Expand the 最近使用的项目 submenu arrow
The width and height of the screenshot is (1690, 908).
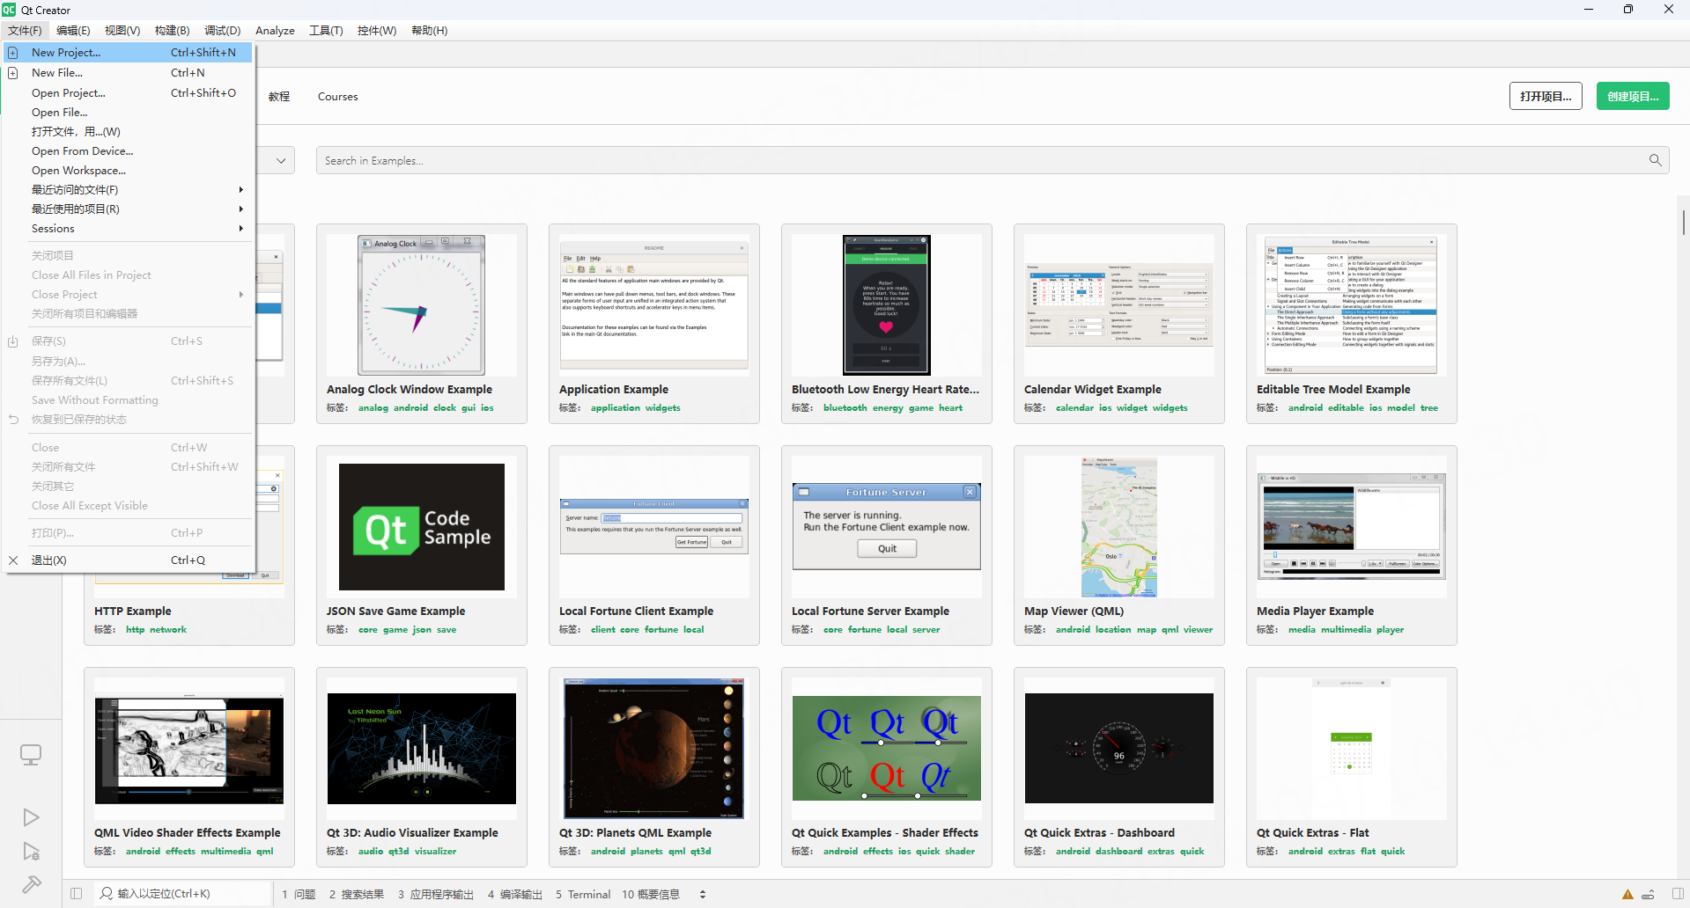[240, 209]
